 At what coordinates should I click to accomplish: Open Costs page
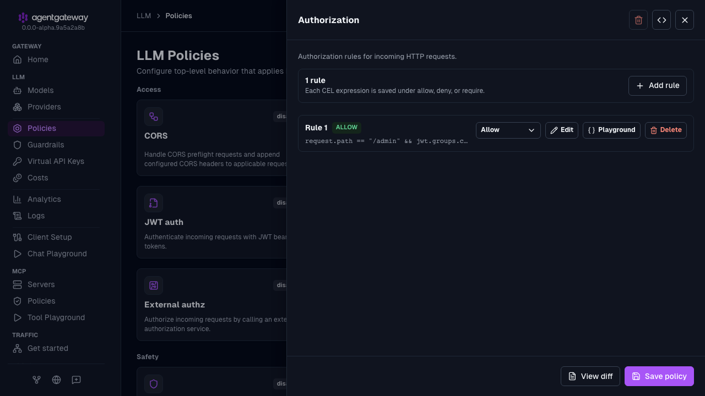[56, 178]
